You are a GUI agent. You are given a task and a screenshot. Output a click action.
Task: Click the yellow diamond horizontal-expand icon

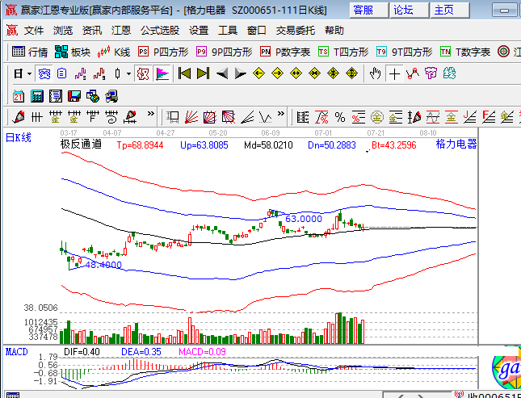click(x=296, y=73)
